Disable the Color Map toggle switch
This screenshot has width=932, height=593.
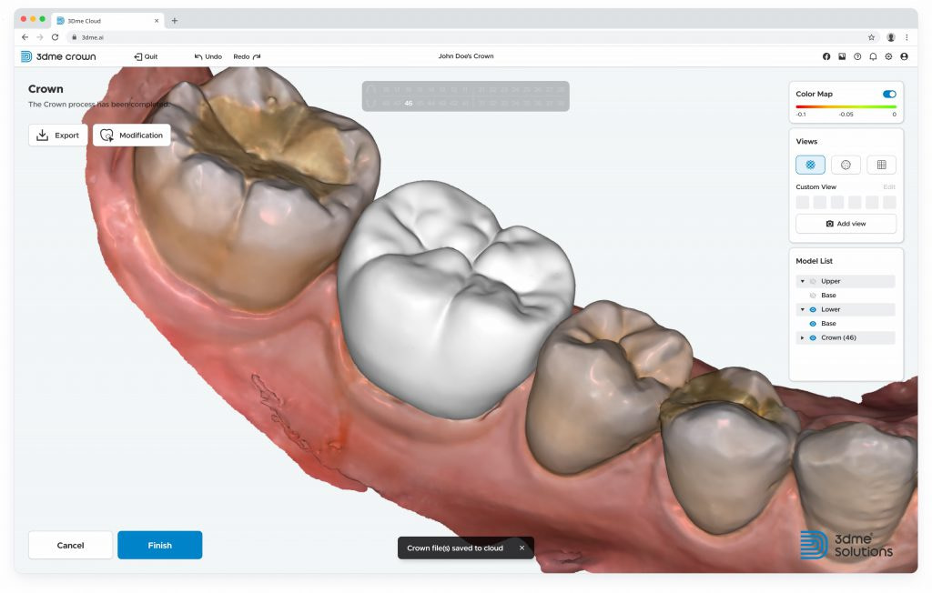coord(889,94)
